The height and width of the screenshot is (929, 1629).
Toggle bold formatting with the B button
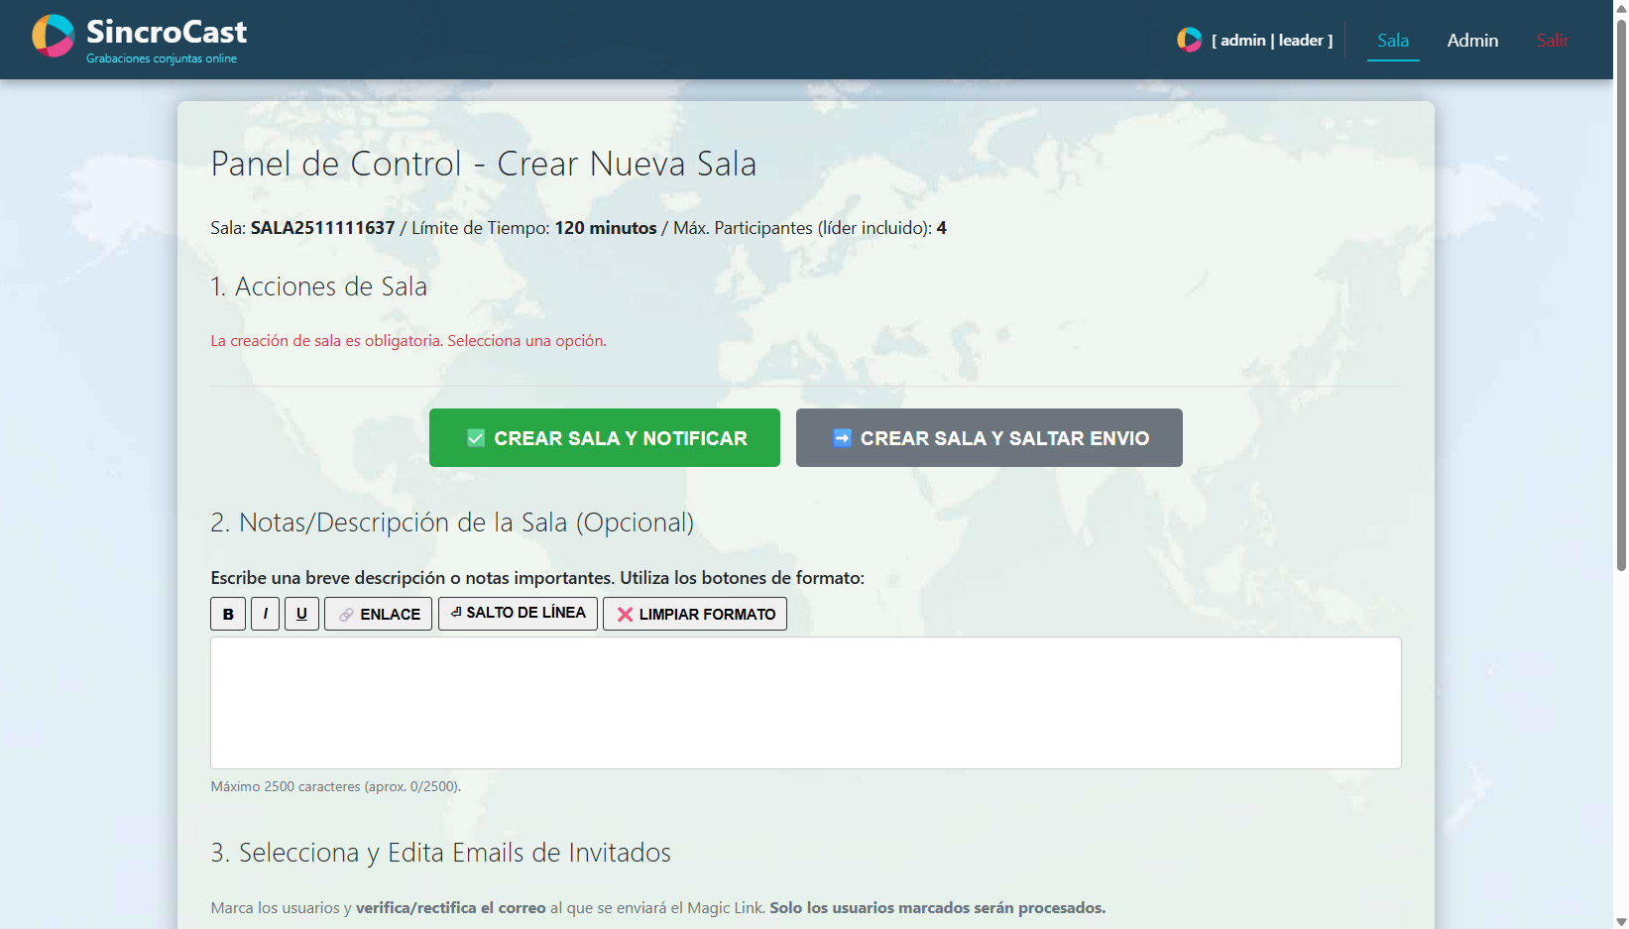point(227,614)
